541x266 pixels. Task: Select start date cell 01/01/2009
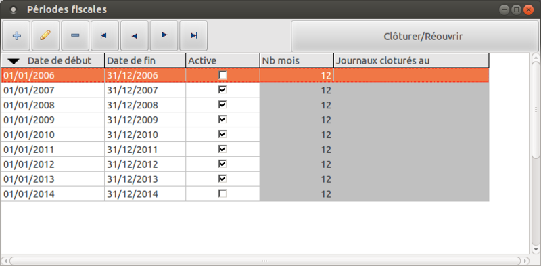point(53,120)
